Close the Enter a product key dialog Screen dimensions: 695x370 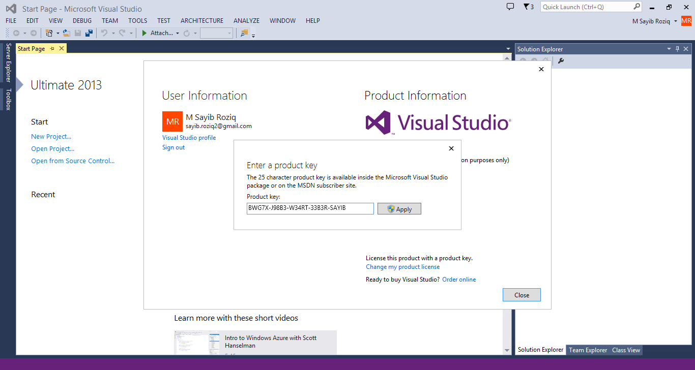point(451,148)
